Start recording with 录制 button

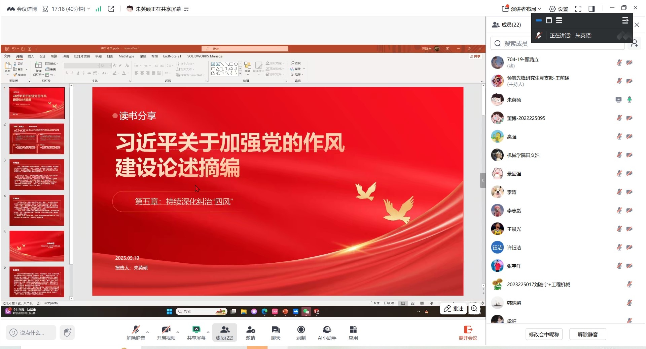(x=301, y=333)
